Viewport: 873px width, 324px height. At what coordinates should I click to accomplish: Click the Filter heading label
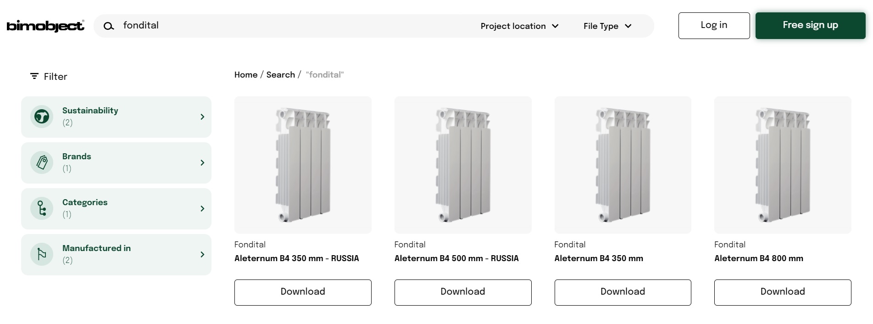pos(56,77)
